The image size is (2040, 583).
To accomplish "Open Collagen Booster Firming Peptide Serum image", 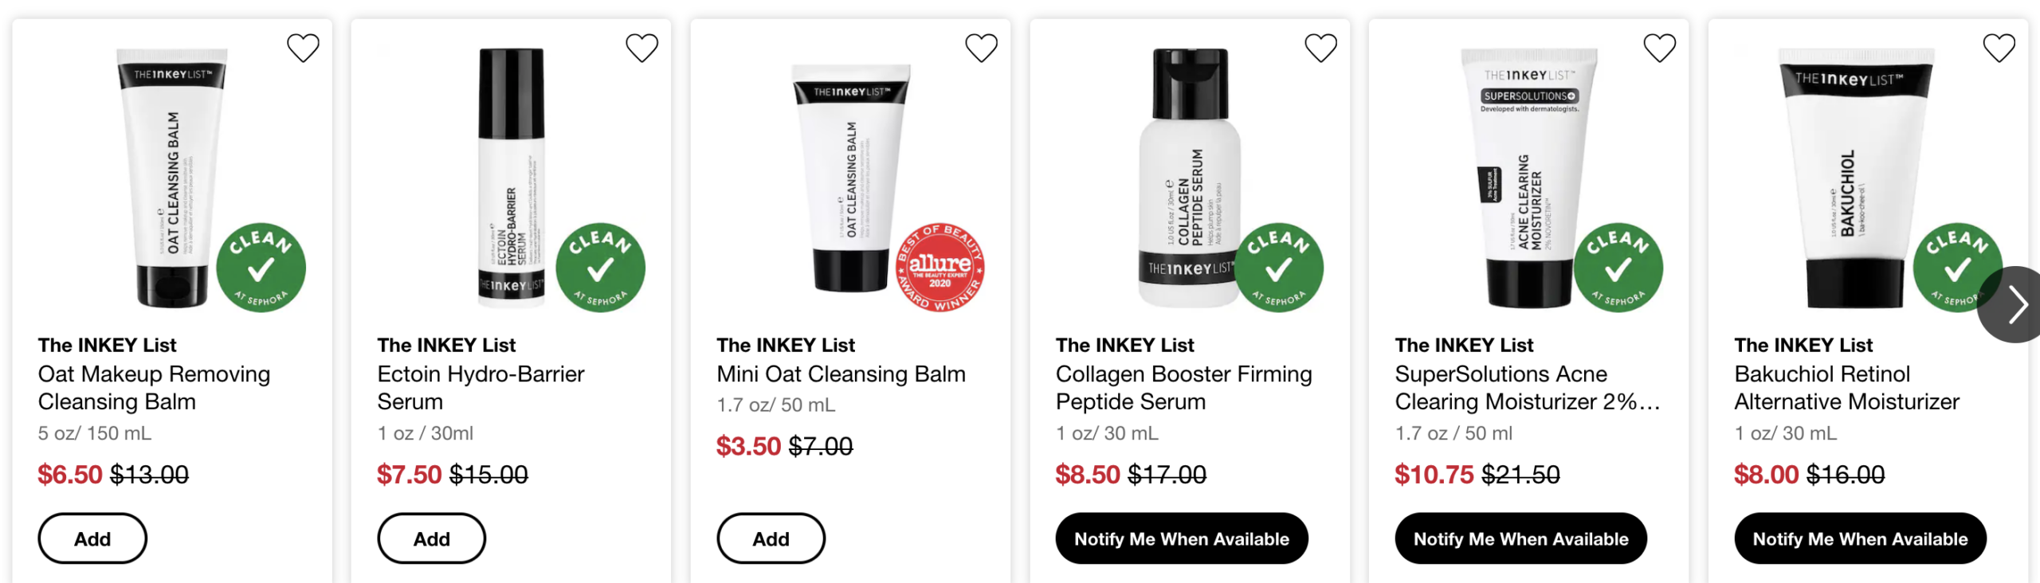I will (x=1189, y=175).
